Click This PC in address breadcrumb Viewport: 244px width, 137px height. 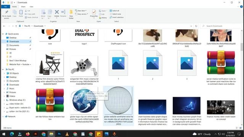(27, 26)
